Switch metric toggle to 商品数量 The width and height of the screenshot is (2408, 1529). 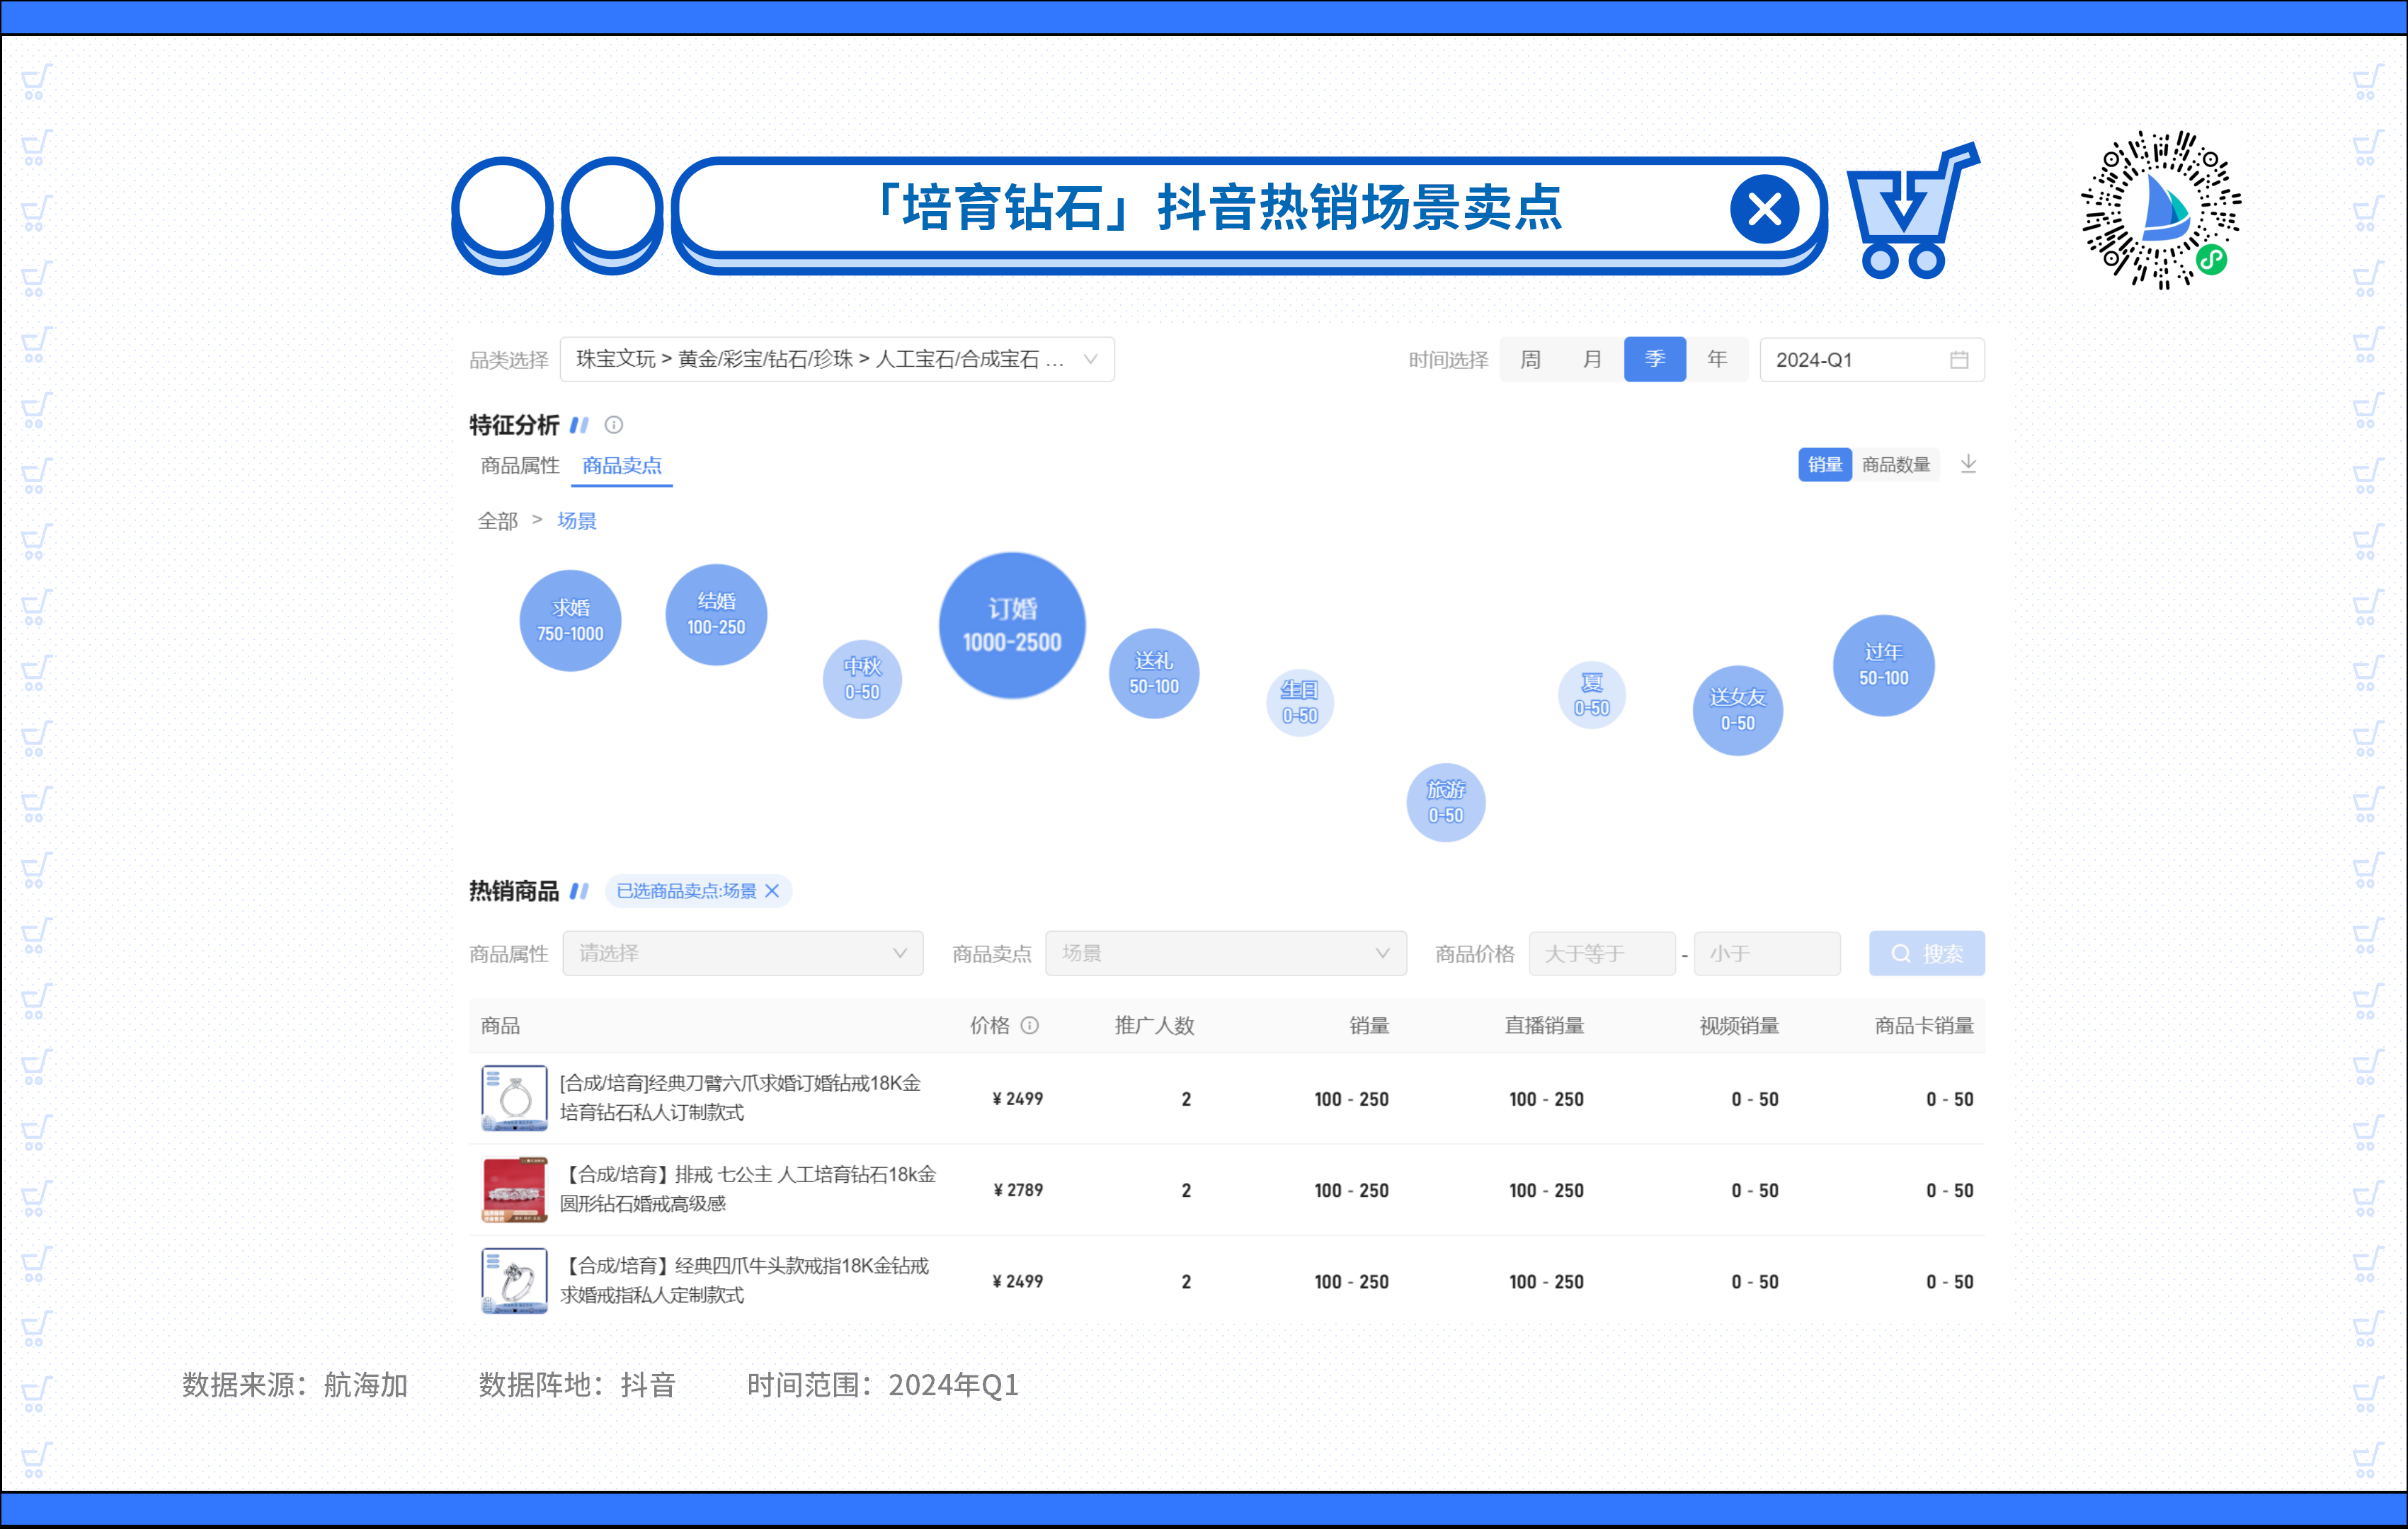(x=1895, y=465)
